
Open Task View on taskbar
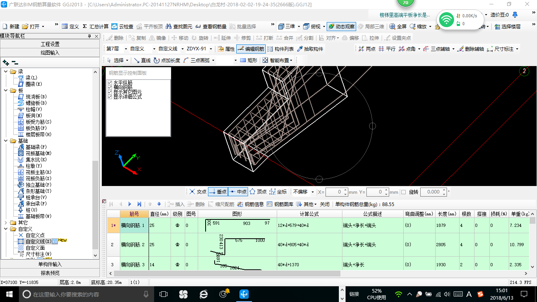coord(164,294)
